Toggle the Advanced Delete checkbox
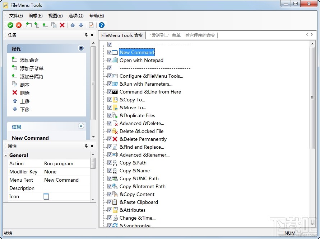Viewport: 320px width, 239px height. [110, 123]
